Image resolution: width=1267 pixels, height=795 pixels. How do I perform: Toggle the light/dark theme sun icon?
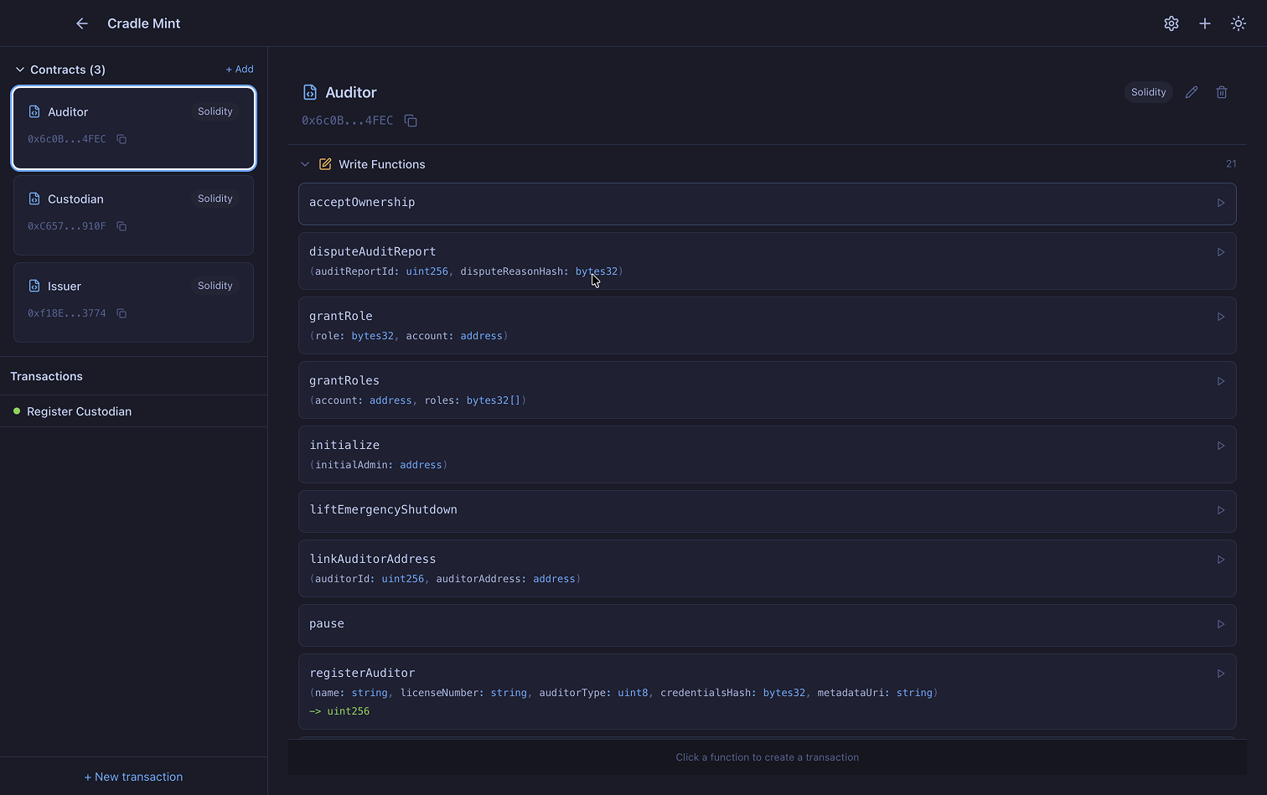click(1238, 23)
